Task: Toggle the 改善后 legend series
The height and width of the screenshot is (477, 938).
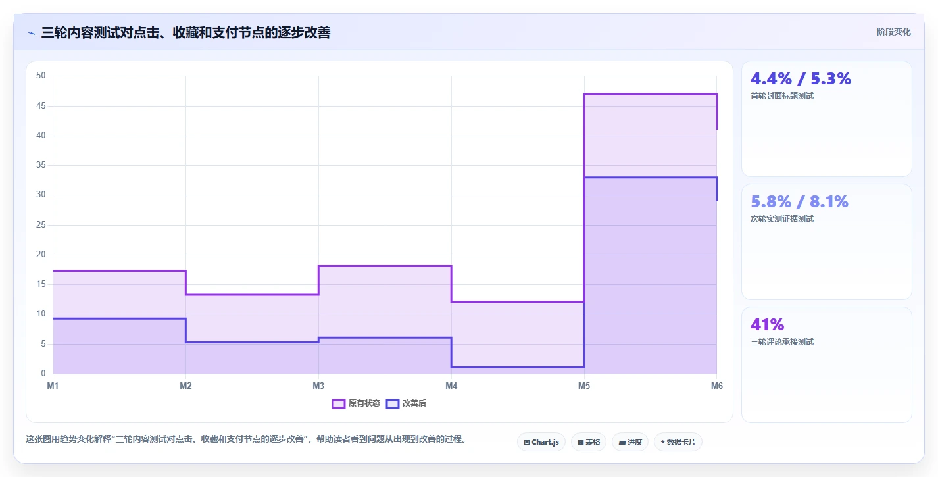Action: click(406, 403)
